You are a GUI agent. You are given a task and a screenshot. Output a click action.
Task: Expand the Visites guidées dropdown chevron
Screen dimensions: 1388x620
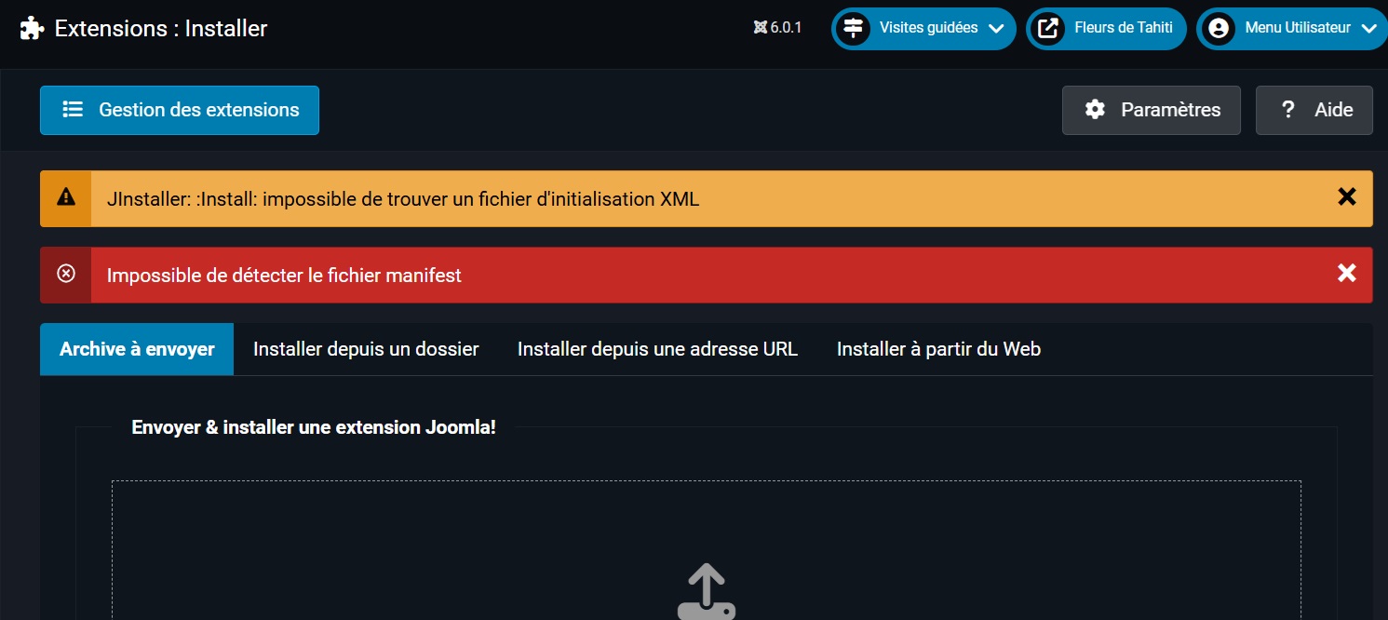pos(996,29)
